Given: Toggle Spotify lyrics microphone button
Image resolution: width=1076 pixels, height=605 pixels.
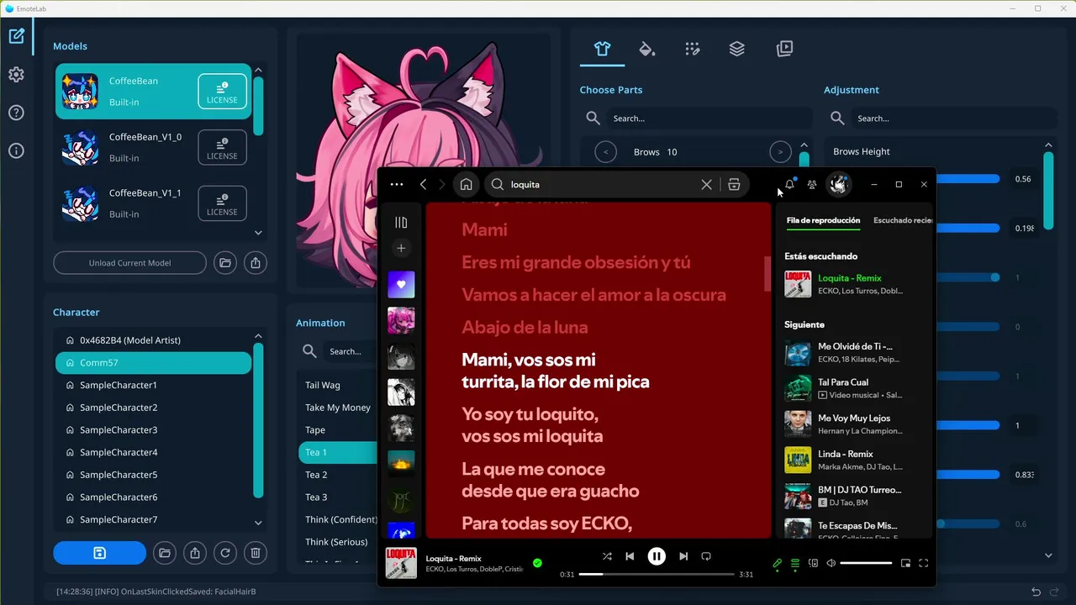Looking at the screenshot, I should tap(778, 564).
